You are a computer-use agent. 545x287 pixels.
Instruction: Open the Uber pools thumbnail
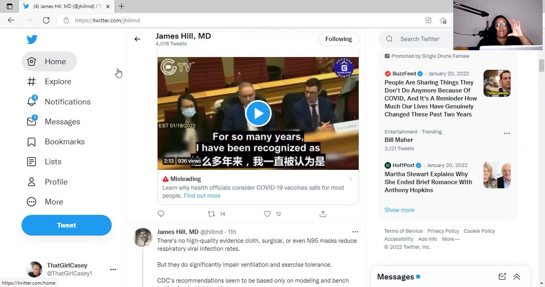(x=497, y=83)
